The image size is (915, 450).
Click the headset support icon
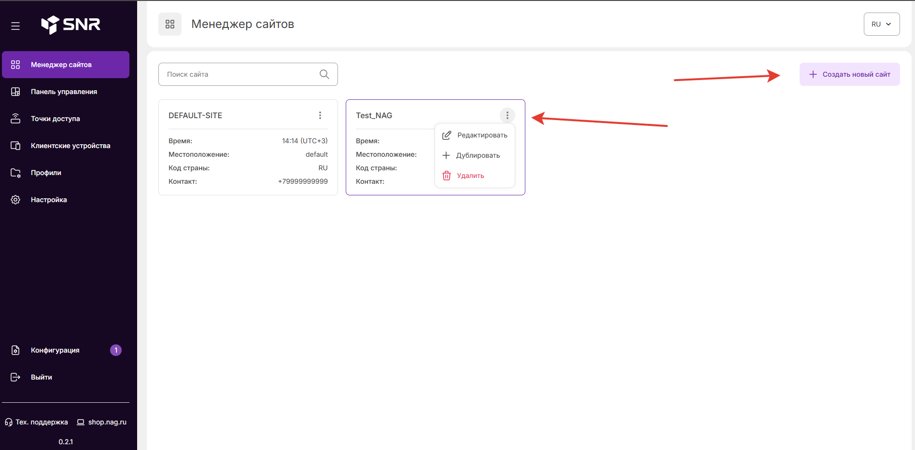click(9, 422)
